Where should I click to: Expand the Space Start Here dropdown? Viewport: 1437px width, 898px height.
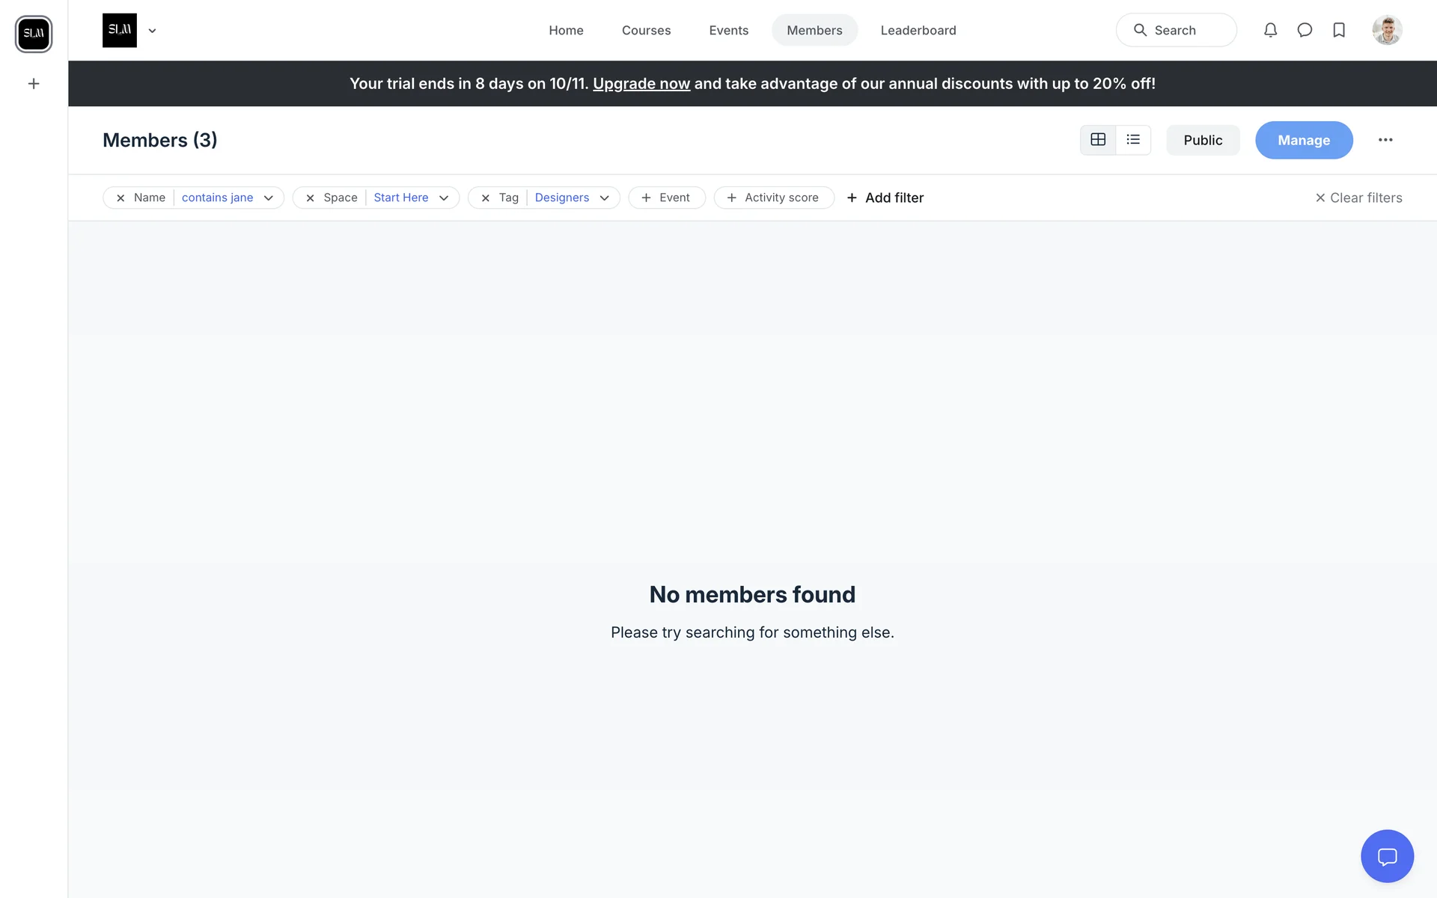pyautogui.click(x=444, y=198)
